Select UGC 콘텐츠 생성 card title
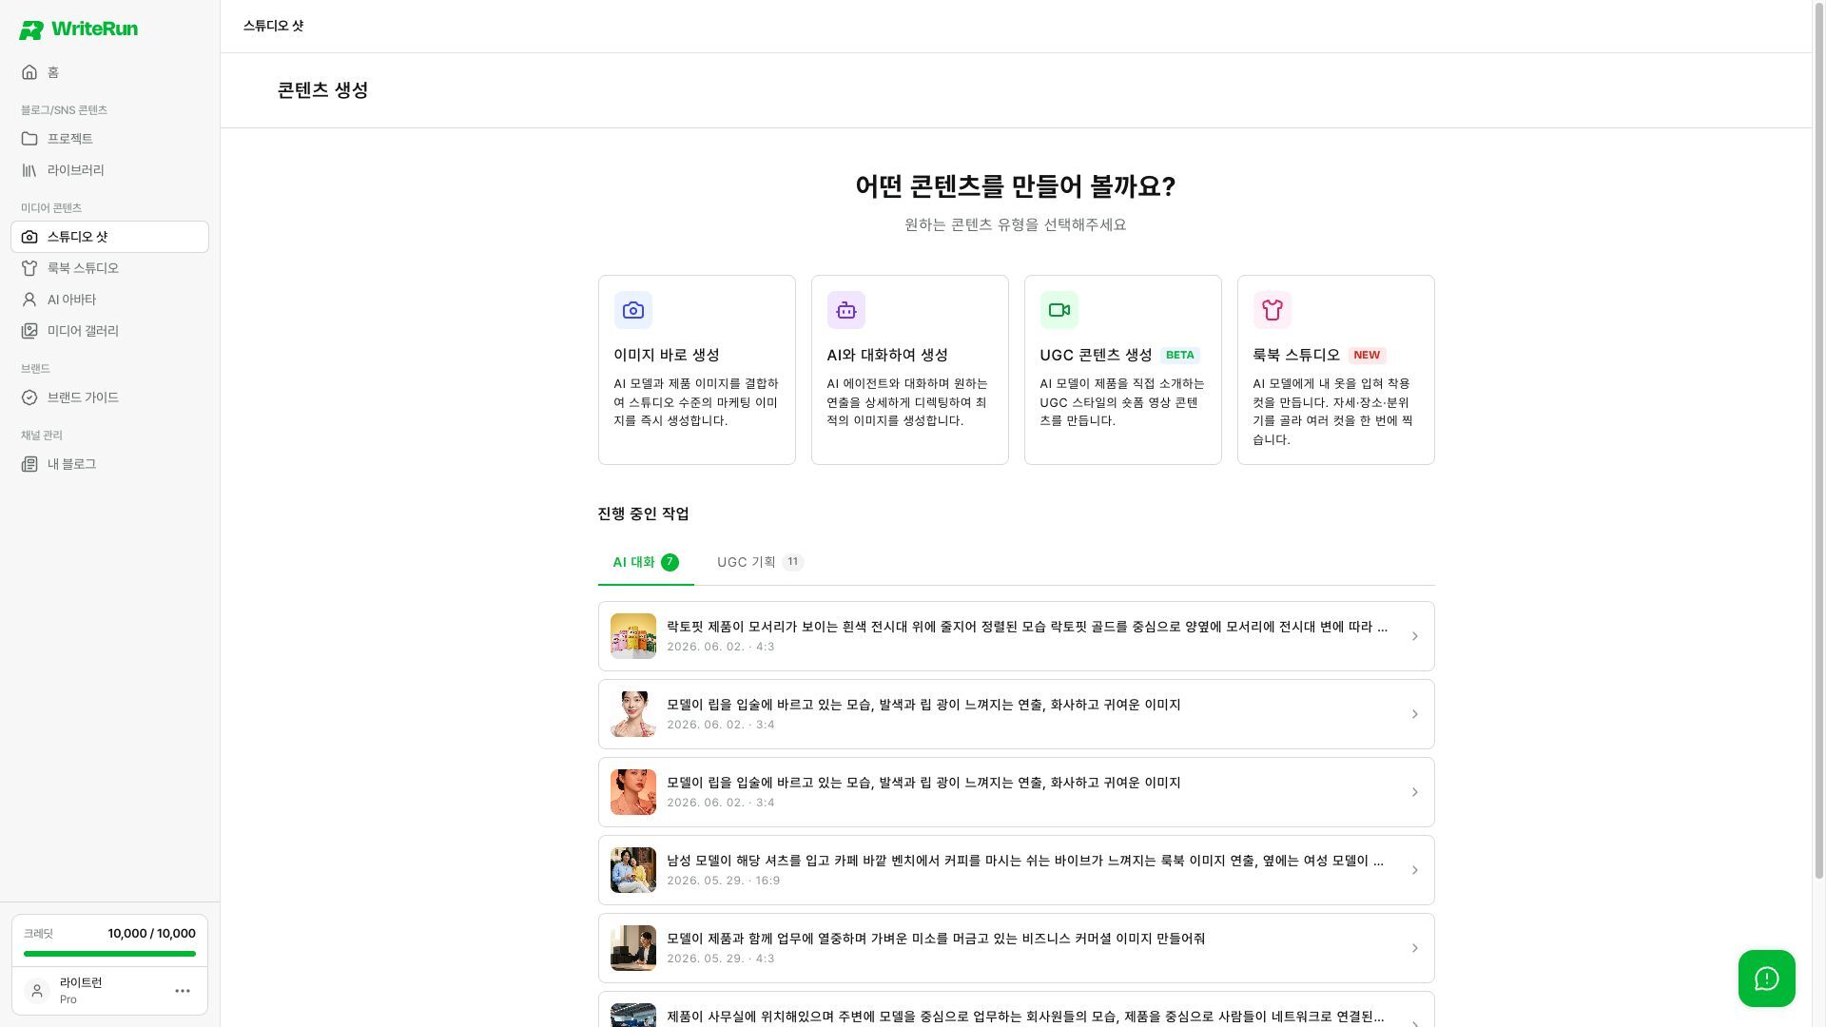This screenshot has height=1027, width=1826. [1096, 355]
